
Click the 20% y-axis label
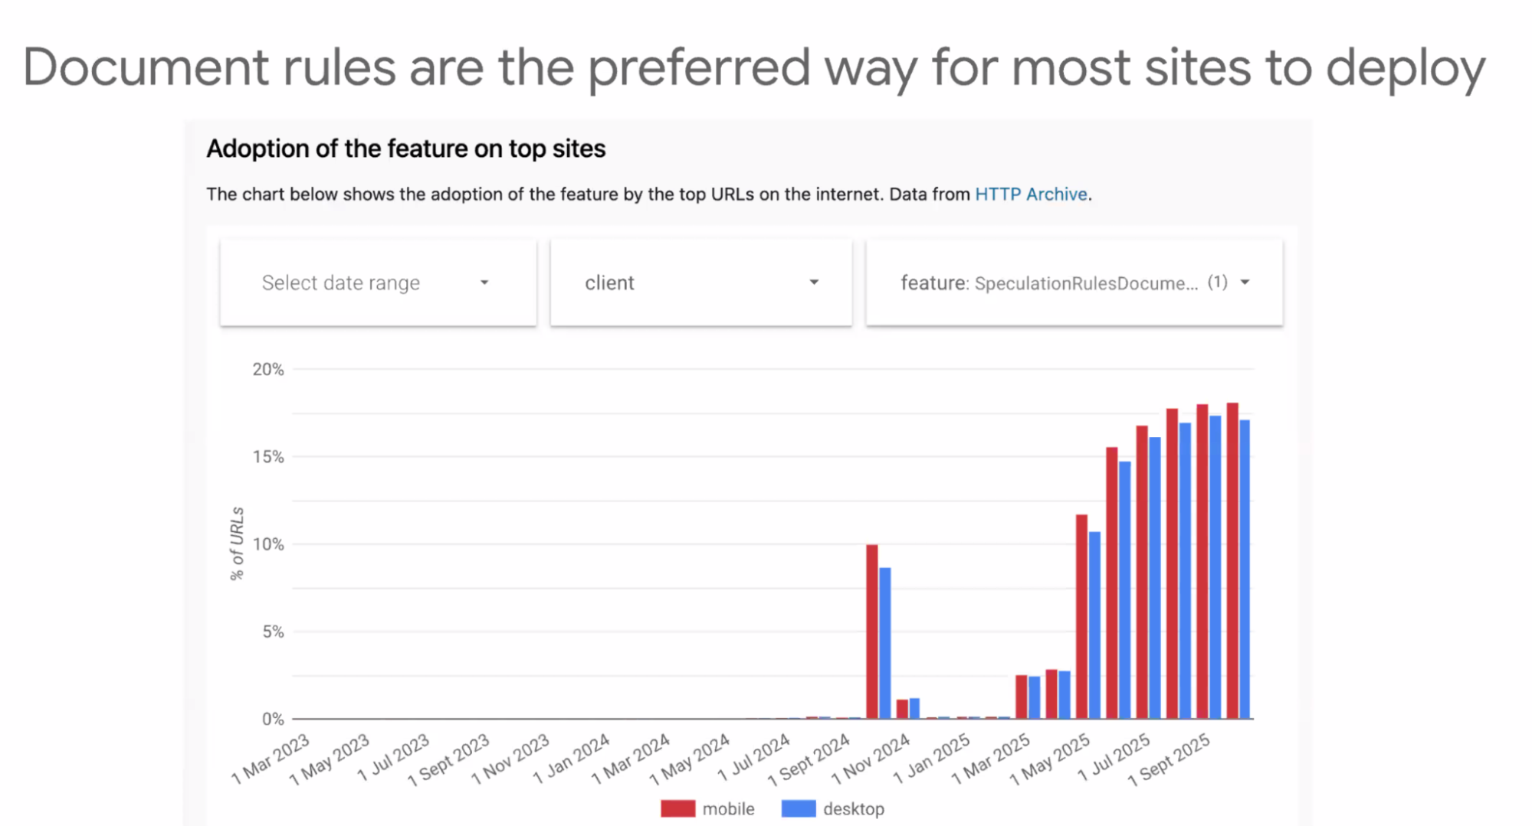pyautogui.click(x=268, y=370)
